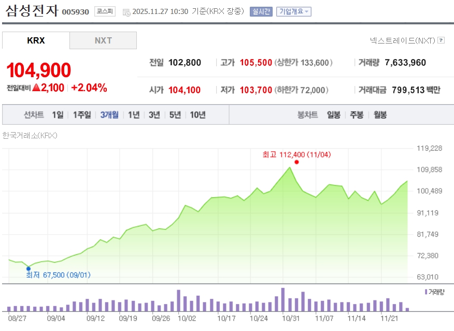This screenshot has width=454, height=331.
Task: Click the 코스피 market badge
Action: point(105,11)
